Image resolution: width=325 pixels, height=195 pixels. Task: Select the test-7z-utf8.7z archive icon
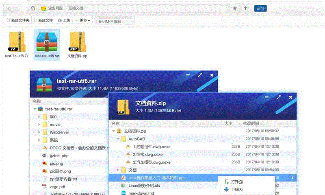[17, 42]
